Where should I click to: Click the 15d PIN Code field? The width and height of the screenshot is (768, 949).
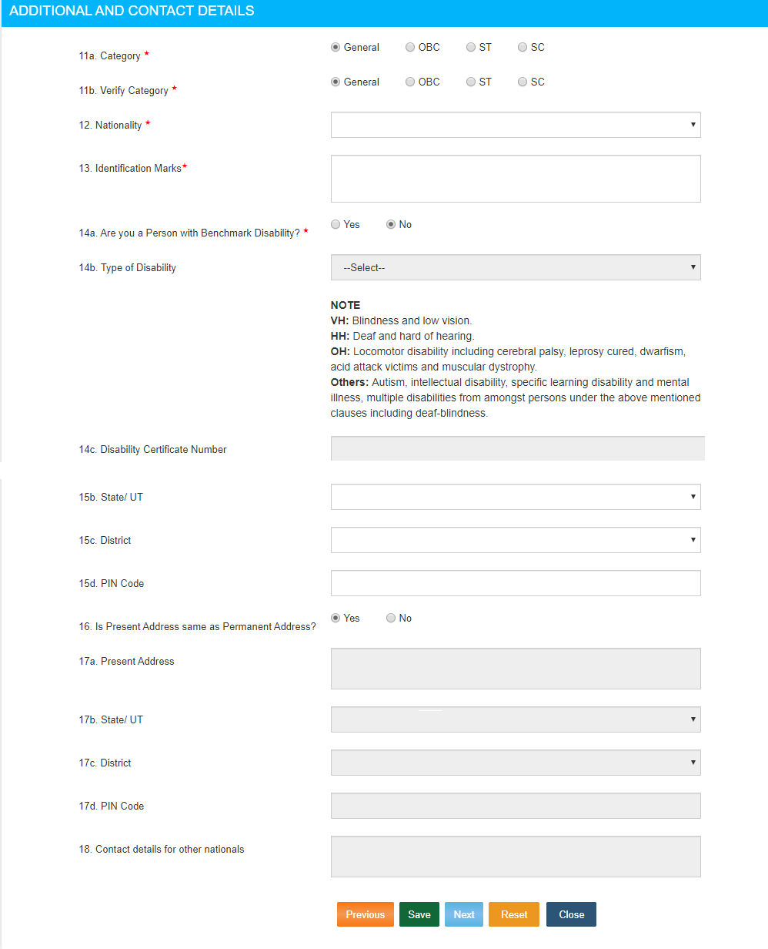(x=516, y=583)
